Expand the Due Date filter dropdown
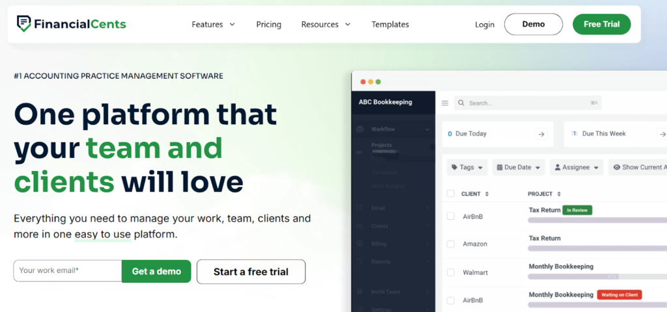This screenshot has width=667, height=312. pos(518,167)
